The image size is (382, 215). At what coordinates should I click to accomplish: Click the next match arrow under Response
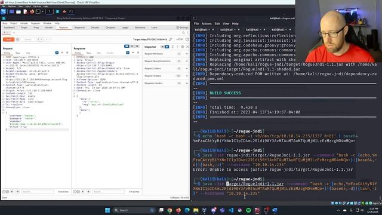[x=88, y=192]
